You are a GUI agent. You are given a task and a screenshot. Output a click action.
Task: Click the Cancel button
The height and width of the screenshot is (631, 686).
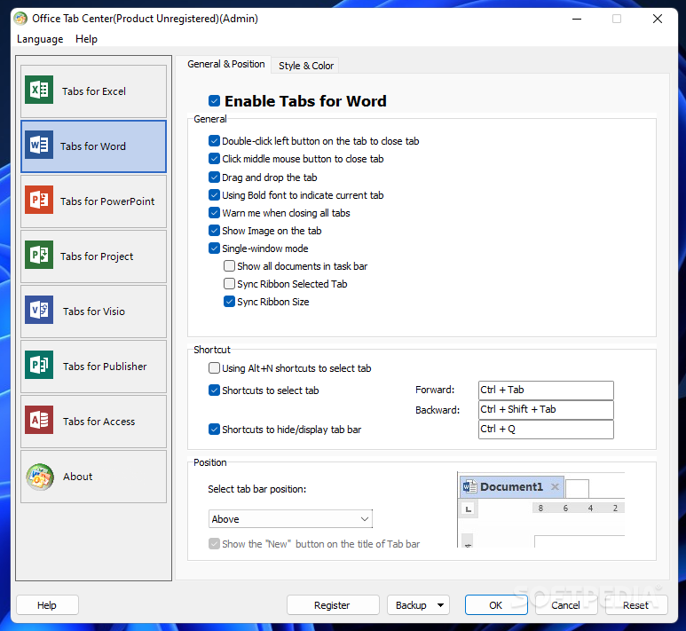pos(565,605)
